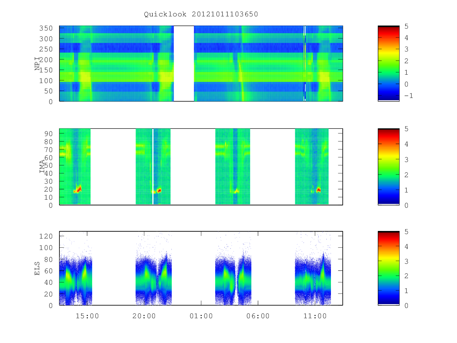Click the 5 label on ELS colorbar
Screen dimensions: 457x343
pyautogui.click(x=406, y=231)
